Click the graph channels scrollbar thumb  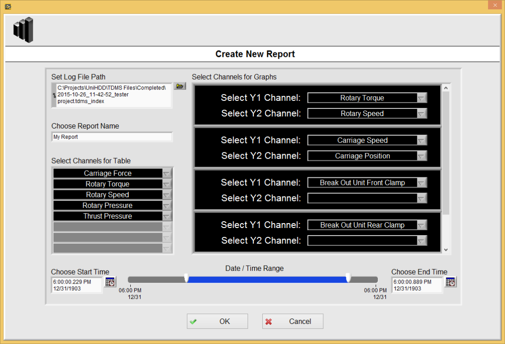tap(446, 153)
